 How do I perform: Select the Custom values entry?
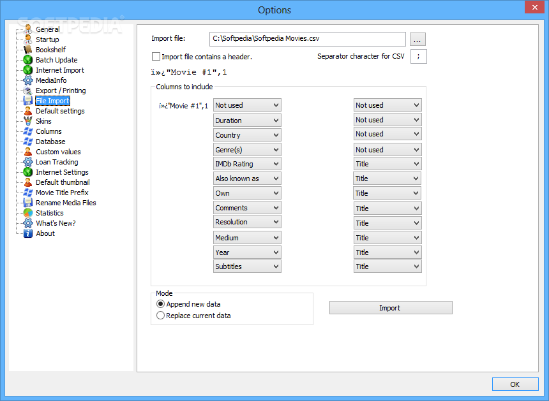(x=58, y=152)
